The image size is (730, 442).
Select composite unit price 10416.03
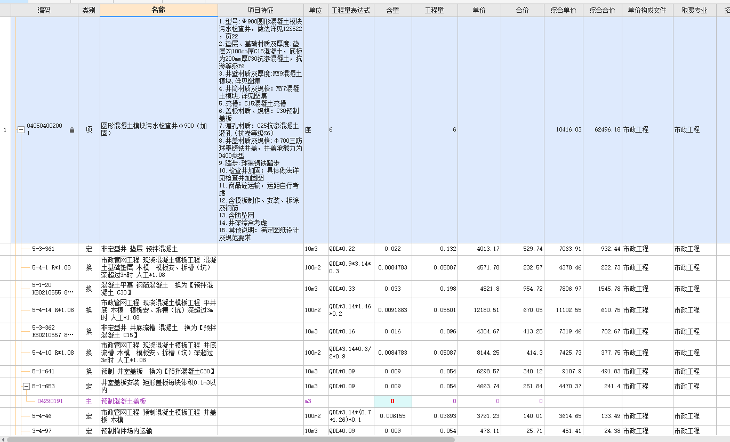[x=564, y=130]
